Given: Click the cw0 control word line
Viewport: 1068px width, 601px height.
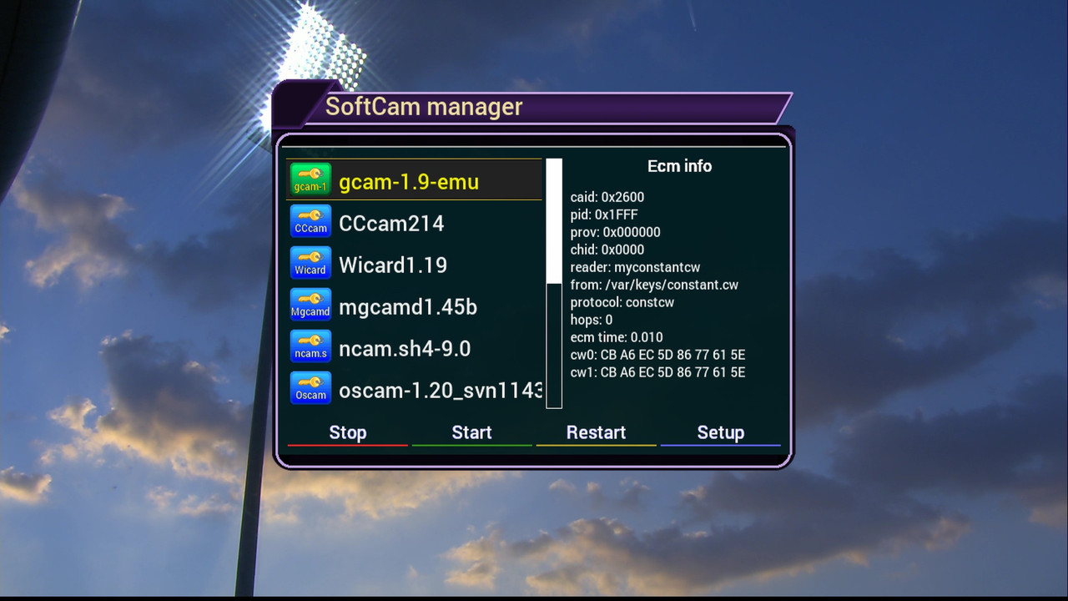Looking at the screenshot, I should click(658, 355).
